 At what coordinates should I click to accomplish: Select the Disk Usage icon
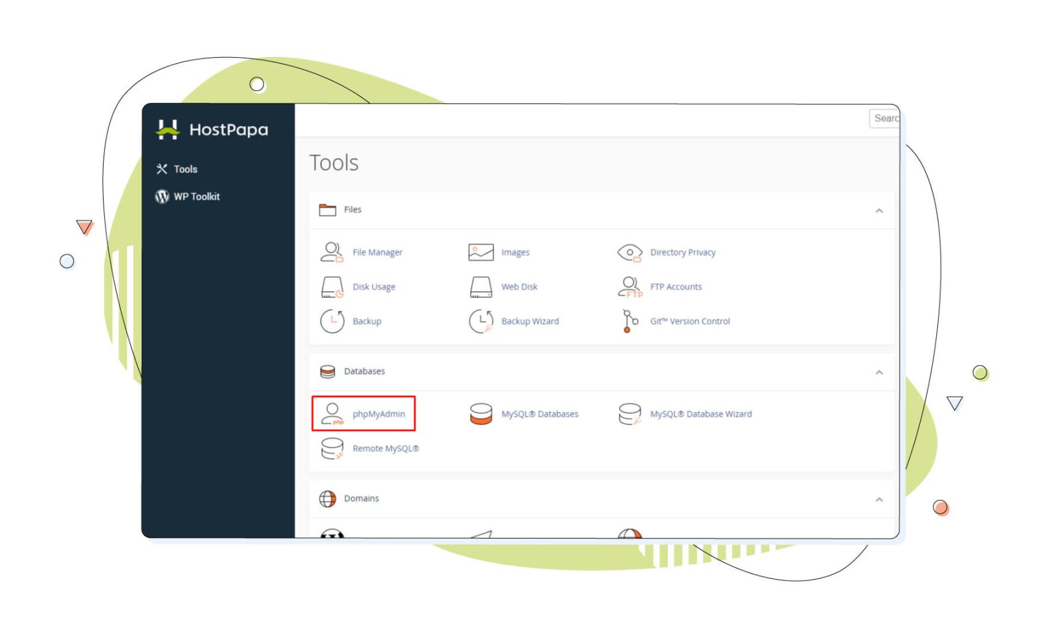coord(331,287)
